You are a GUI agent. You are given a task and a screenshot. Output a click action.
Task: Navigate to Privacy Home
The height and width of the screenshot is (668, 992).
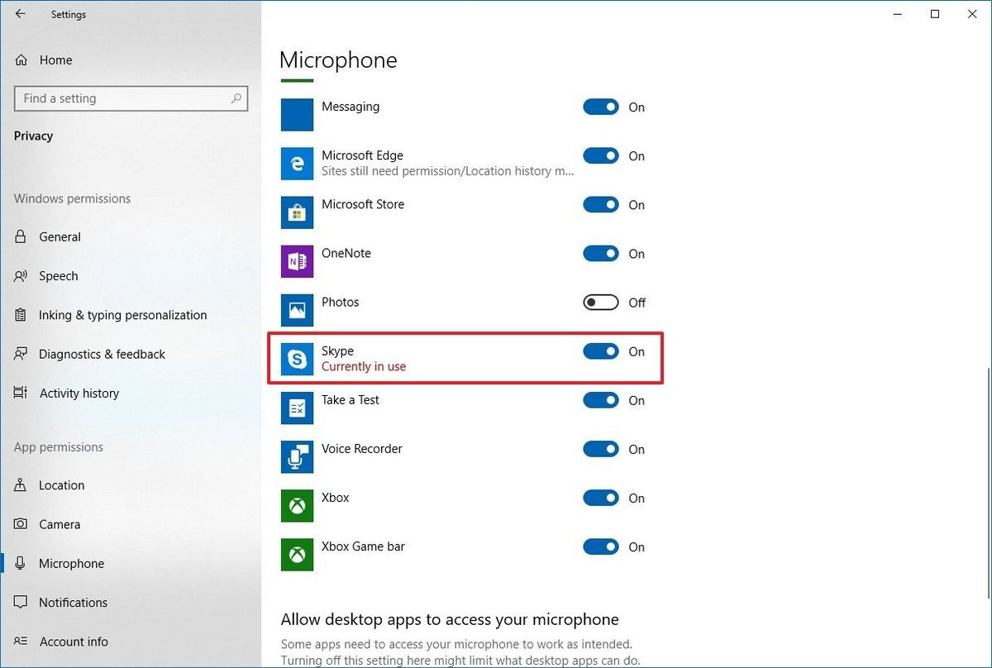point(55,60)
